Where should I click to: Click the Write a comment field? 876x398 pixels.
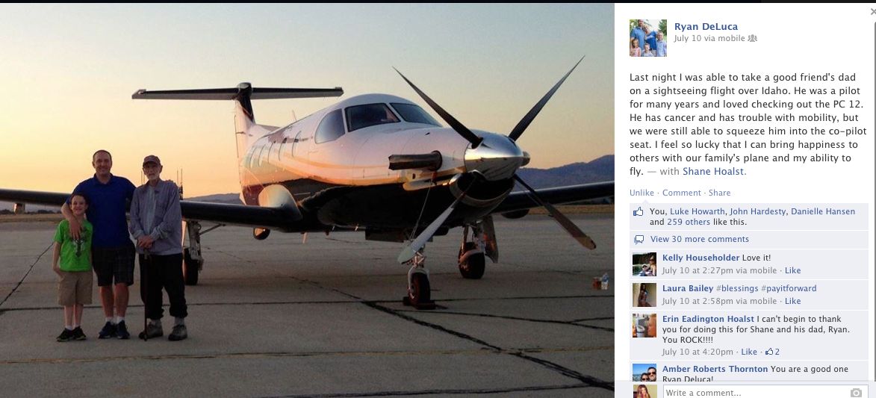[765, 393]
